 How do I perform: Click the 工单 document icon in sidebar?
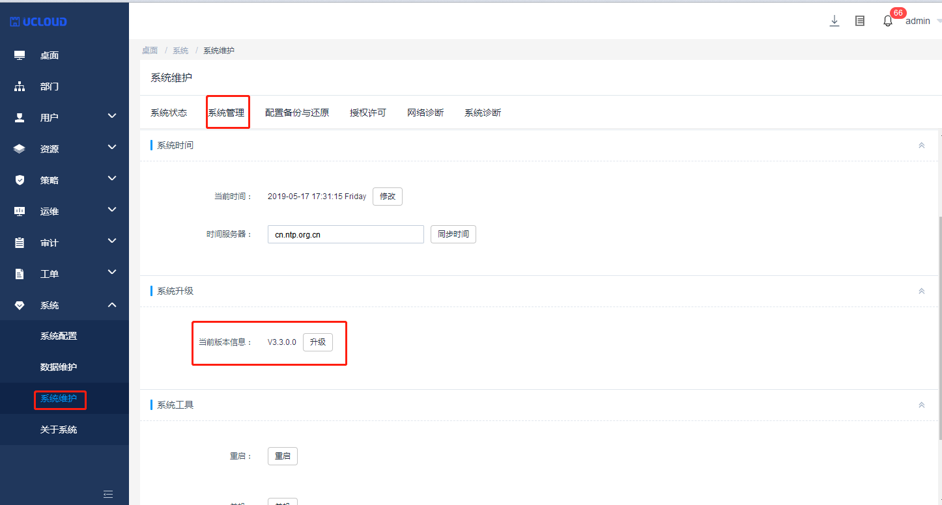(20, 274)
